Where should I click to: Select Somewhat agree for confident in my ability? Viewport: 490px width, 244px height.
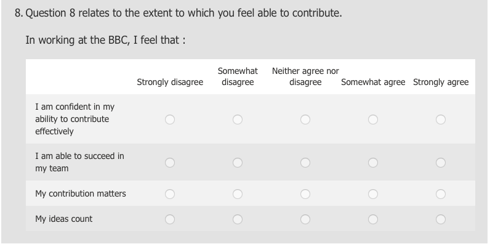[x=373, y=120]
